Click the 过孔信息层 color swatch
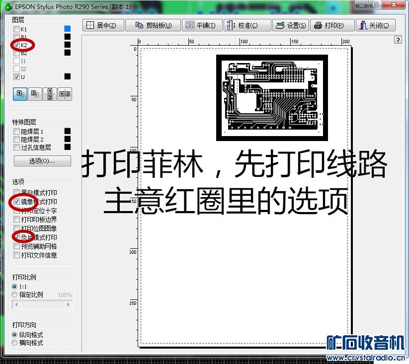 pos(67,147)
